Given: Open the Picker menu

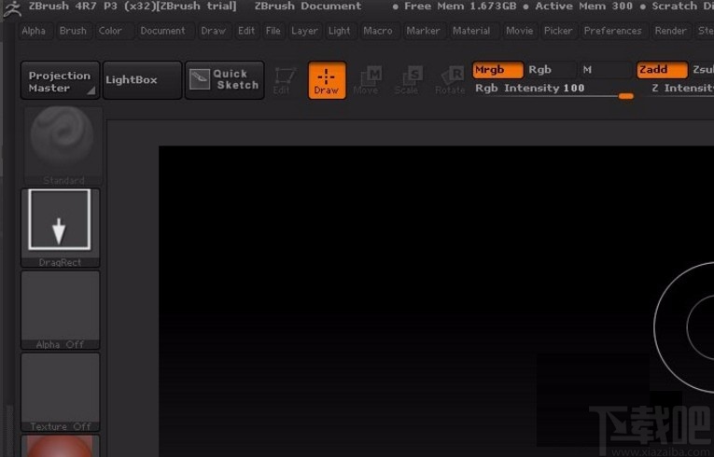Looking at the screenshot, I should [x=558, y=31].
